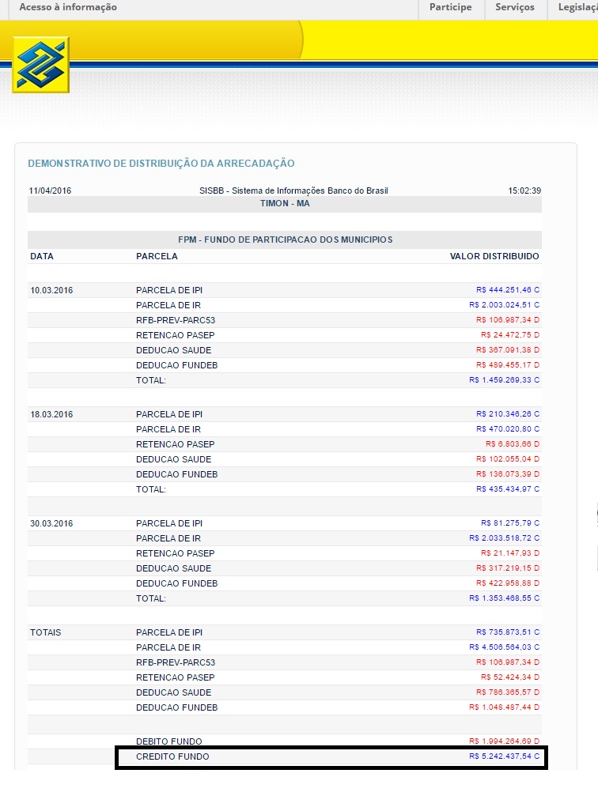Open the Serviços menu item

click(x=514, y=7)
